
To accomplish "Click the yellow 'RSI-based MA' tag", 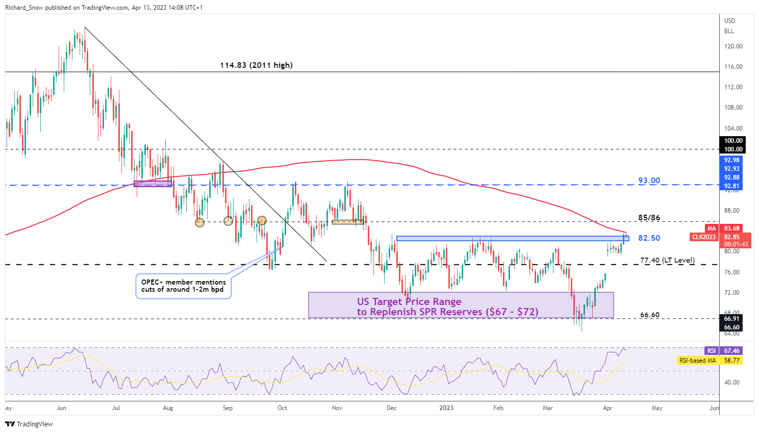I will [x=698, y=361].
